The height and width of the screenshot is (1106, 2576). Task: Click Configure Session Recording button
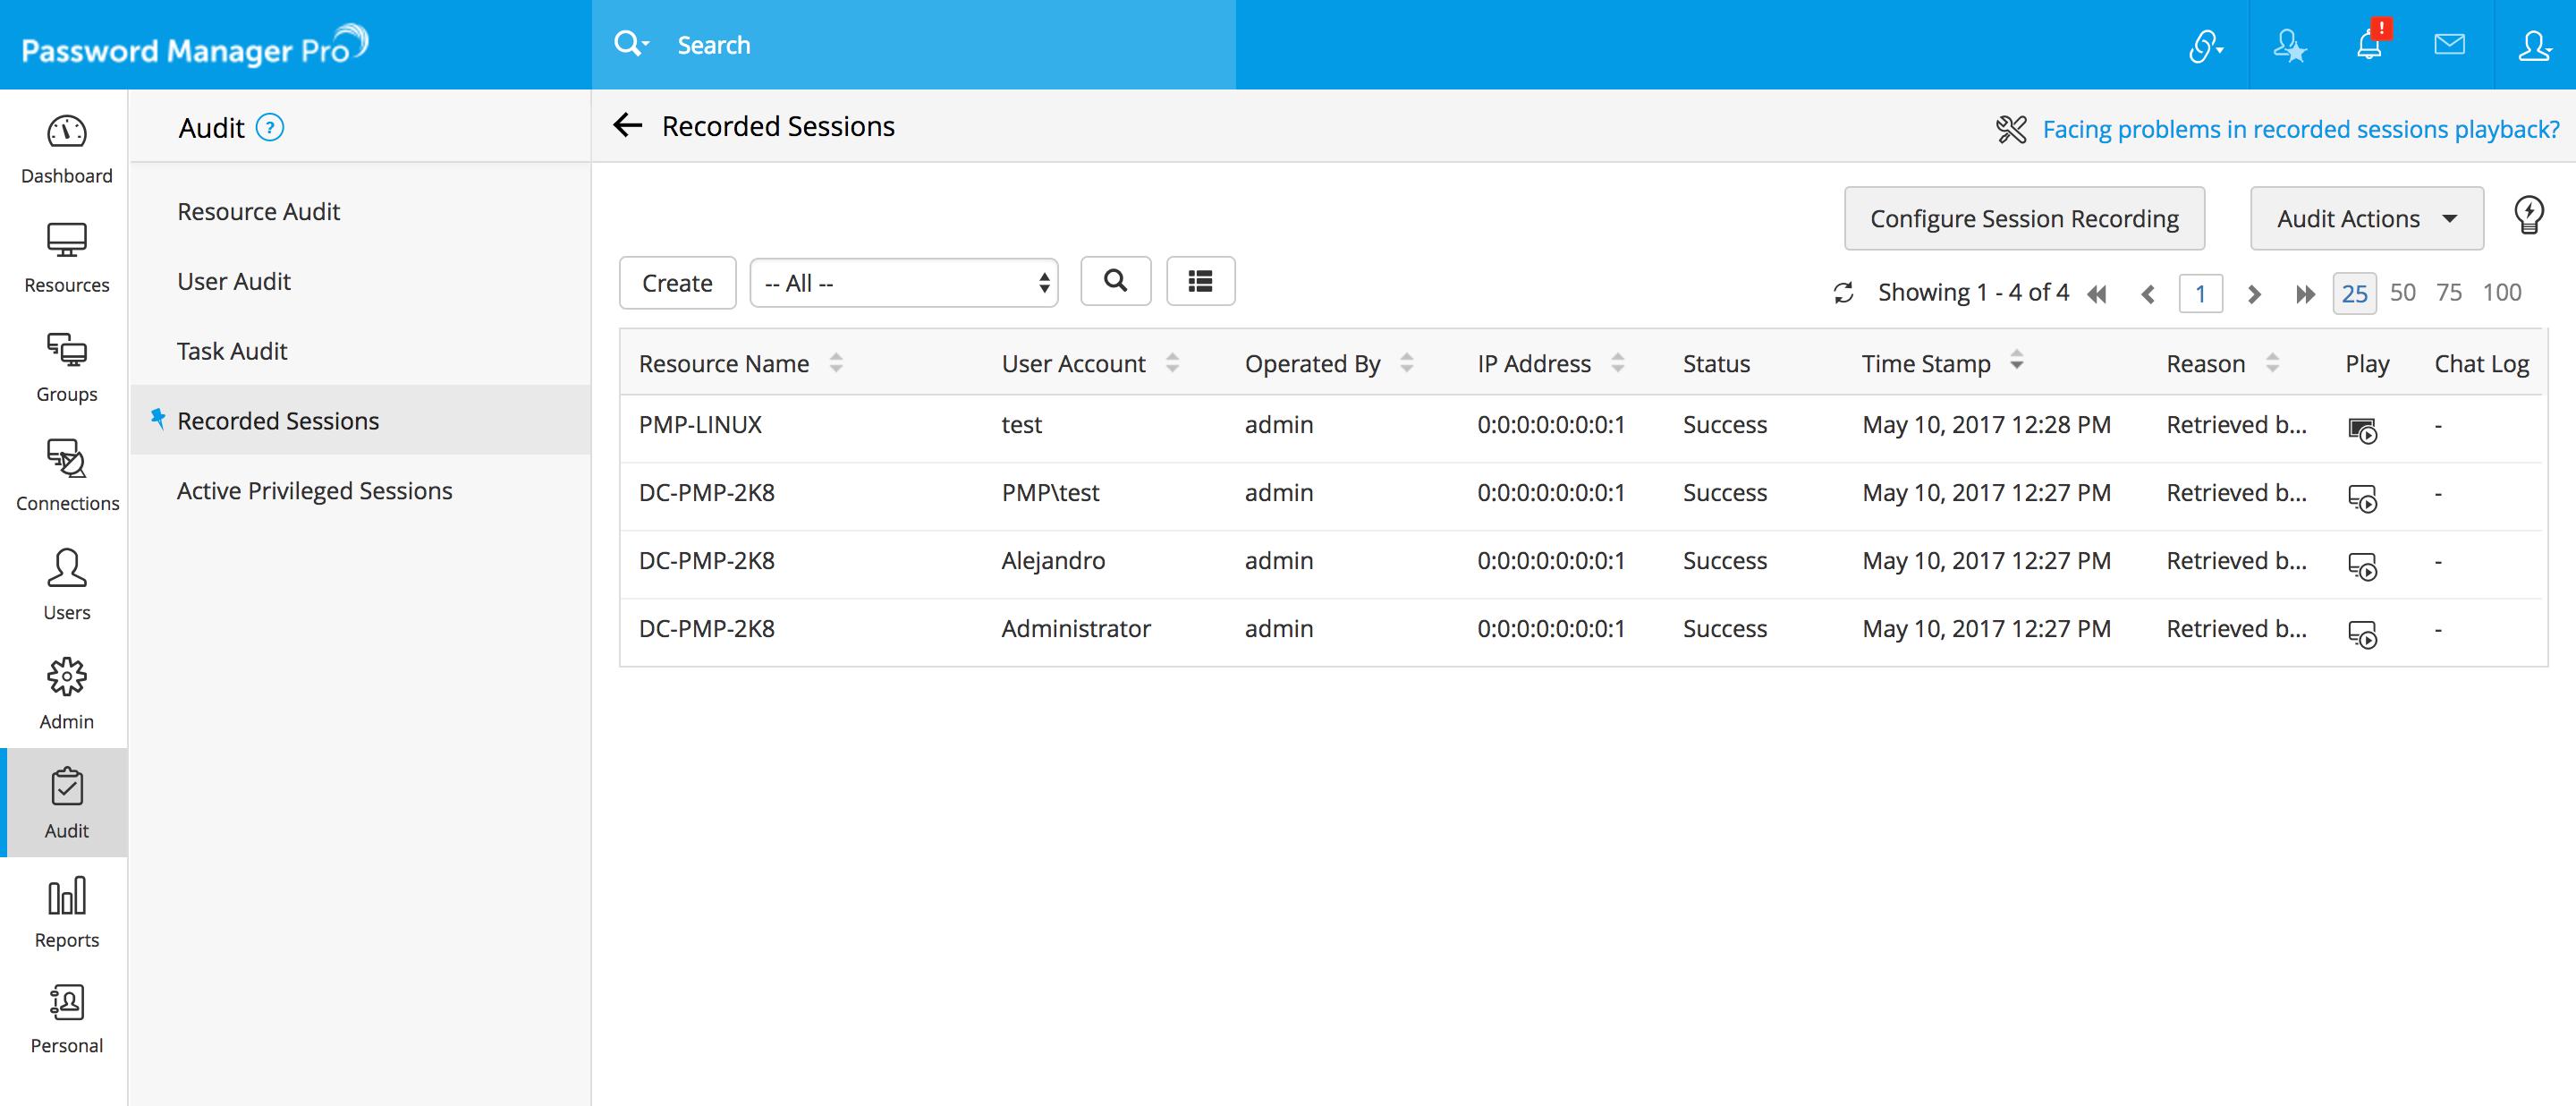tap(2024, 219)
